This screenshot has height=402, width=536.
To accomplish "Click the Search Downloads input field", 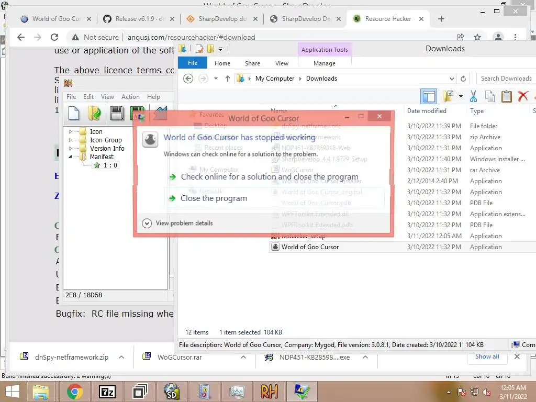I will tap(506, 79).
